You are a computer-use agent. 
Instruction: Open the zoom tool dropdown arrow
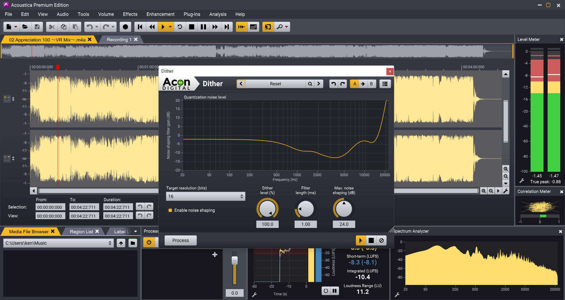[287, 27]
